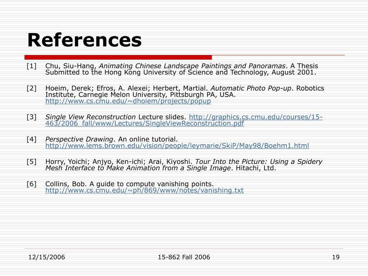
Task: Select the Single View Reconstruction title text
Action: click(90, 117)
